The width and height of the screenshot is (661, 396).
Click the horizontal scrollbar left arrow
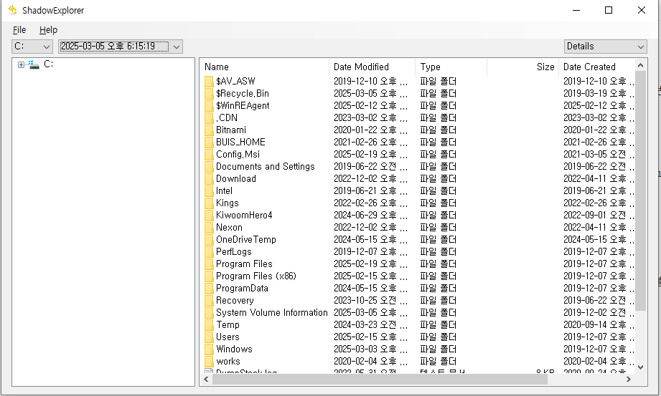coord(206,379)
